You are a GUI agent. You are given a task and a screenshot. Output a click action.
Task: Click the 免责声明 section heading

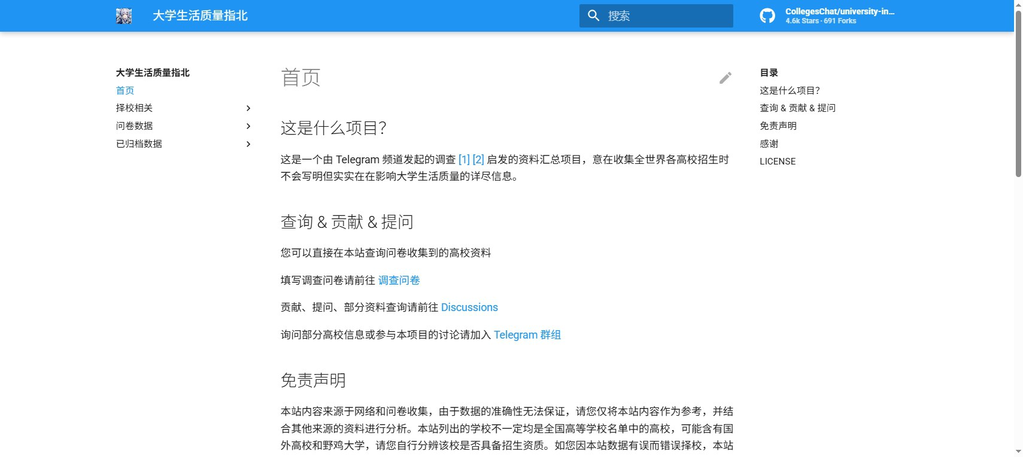(313, 380)
